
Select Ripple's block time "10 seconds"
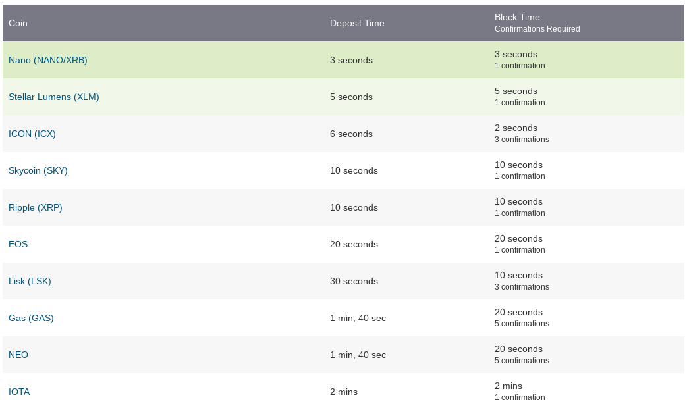(x=519, y=201)
